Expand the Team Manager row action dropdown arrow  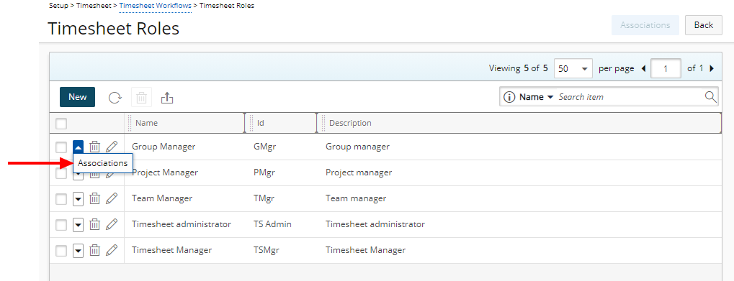tap(79, 199)
